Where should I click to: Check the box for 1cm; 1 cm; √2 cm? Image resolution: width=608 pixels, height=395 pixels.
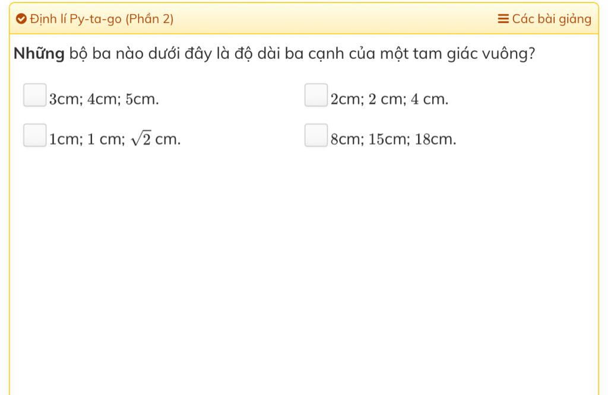[x=34, y=135]
